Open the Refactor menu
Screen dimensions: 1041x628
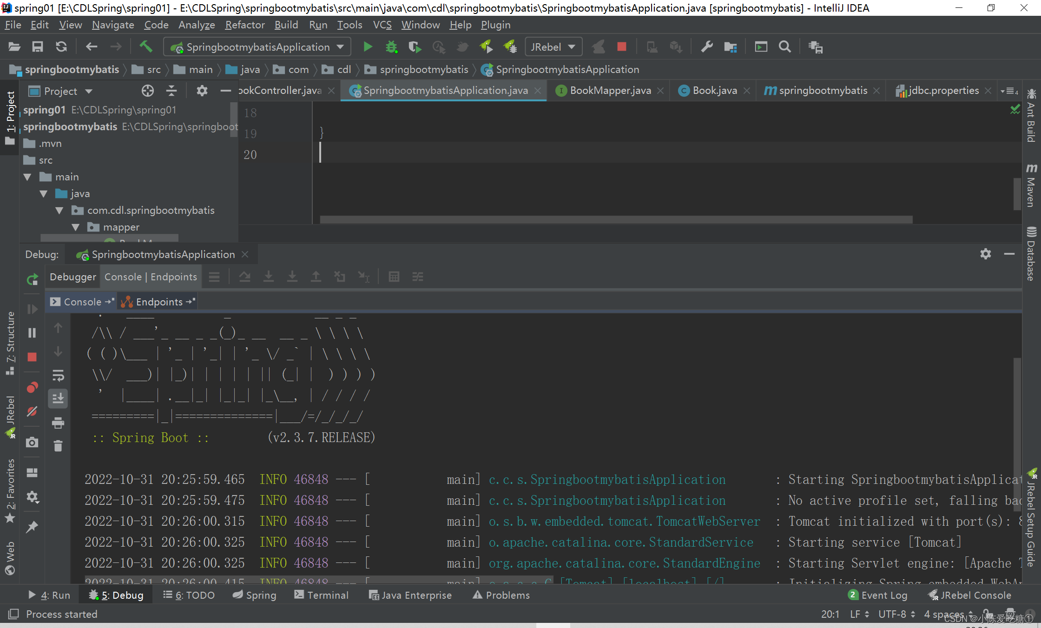(x=244, y=25)
